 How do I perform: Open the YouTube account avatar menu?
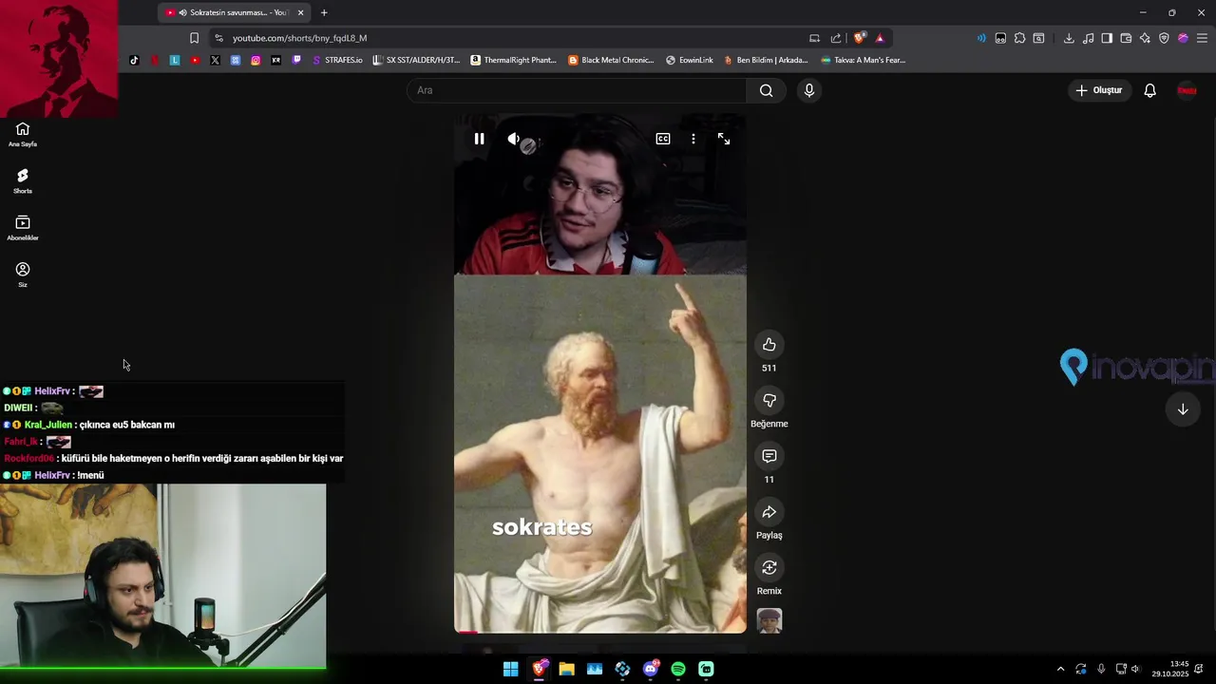(x=1187, y=90)
